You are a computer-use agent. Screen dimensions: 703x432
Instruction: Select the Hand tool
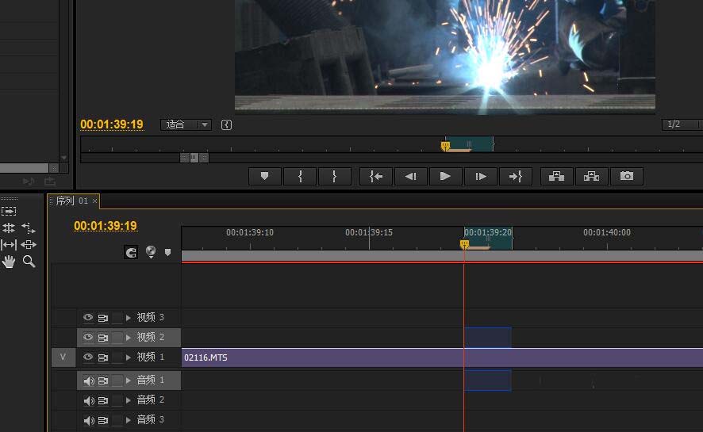pos(9,262)
